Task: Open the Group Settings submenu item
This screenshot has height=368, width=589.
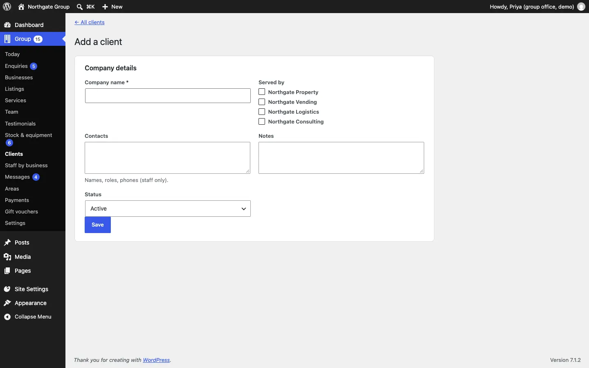Action: pyautogui.click(x=16, y=223)
